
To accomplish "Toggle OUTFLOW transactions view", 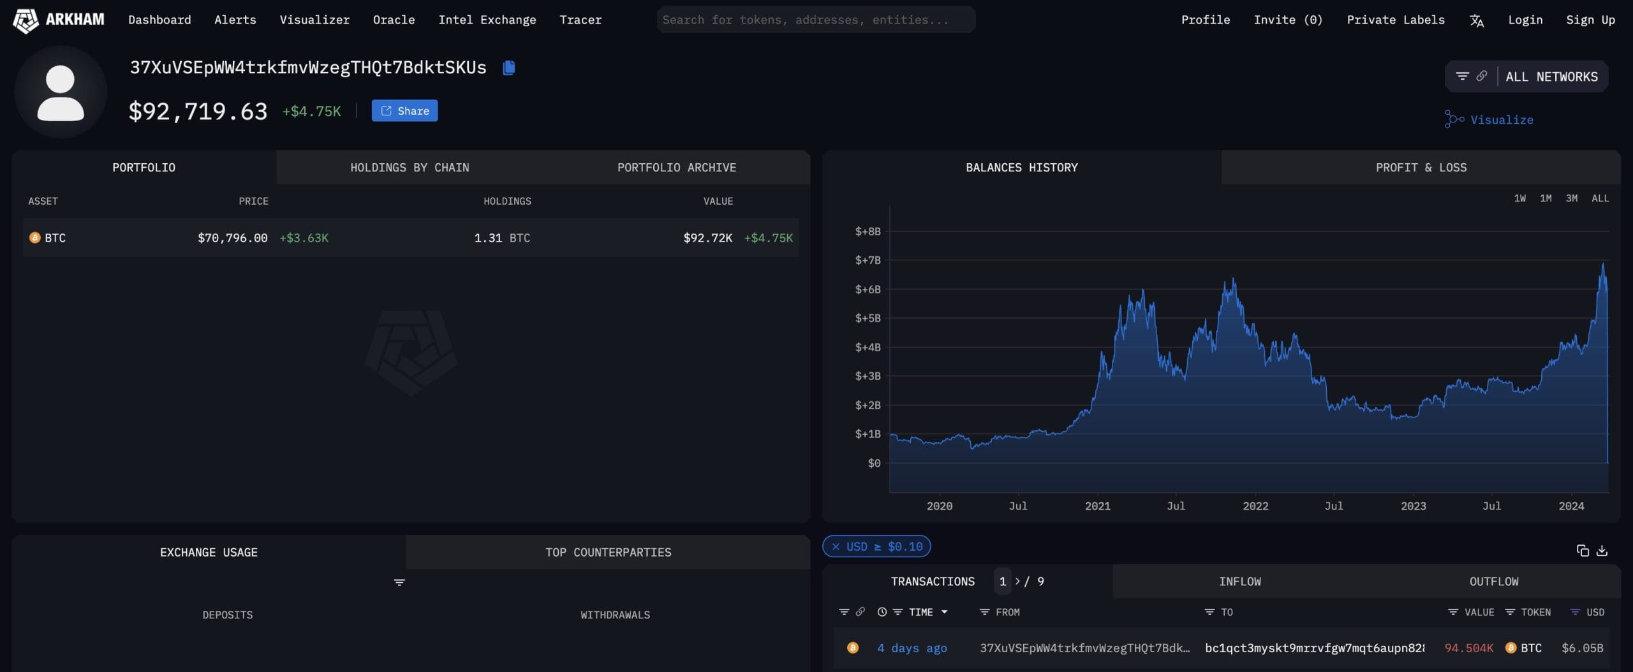I will coord(1493,581).
